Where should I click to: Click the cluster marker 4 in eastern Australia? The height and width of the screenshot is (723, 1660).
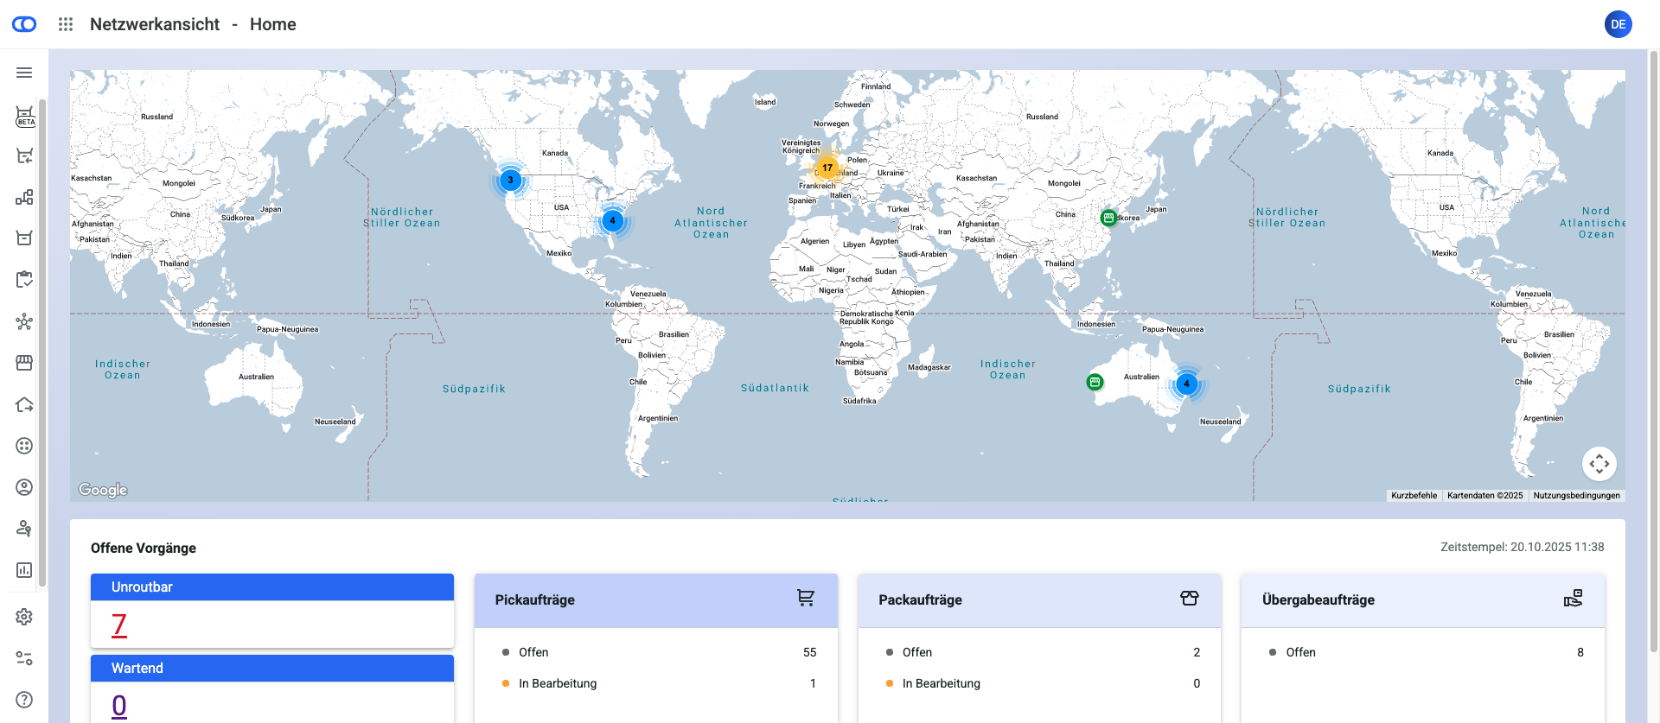[x=1186, y=384]
